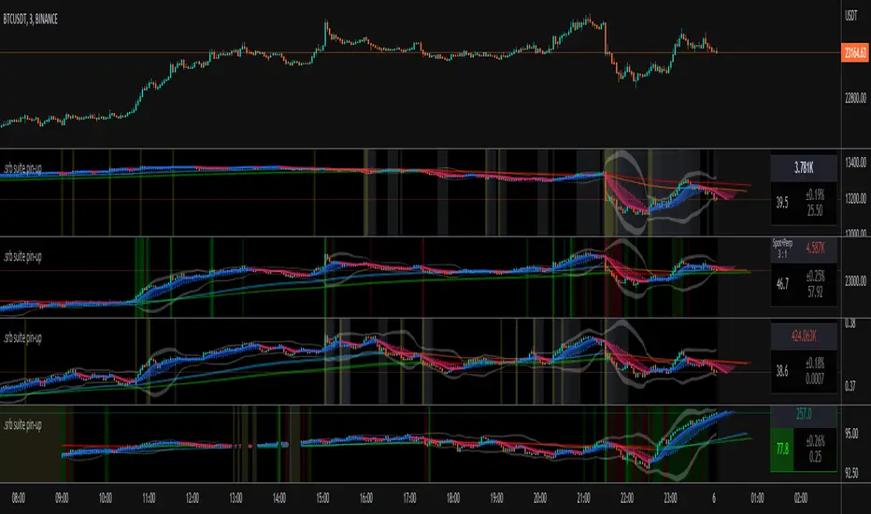
Task: Click the 23:00 time axis label
Action: coord(670,498)
